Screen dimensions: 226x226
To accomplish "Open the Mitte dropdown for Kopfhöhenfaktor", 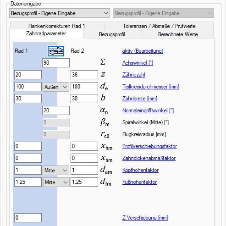I will [56, 170].
